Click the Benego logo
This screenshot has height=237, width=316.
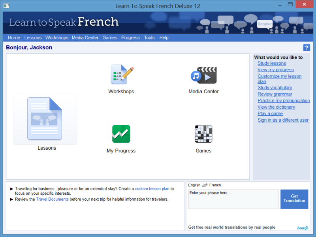click(303, 228)
